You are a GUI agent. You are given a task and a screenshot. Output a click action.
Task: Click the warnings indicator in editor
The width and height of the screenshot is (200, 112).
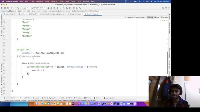tap(161, 21)
